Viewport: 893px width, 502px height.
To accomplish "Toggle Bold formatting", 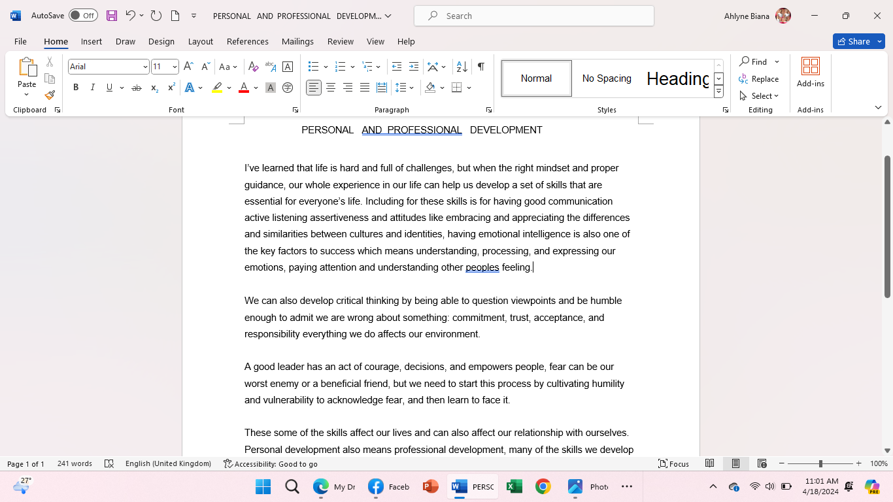I will (x=76, y=88).
